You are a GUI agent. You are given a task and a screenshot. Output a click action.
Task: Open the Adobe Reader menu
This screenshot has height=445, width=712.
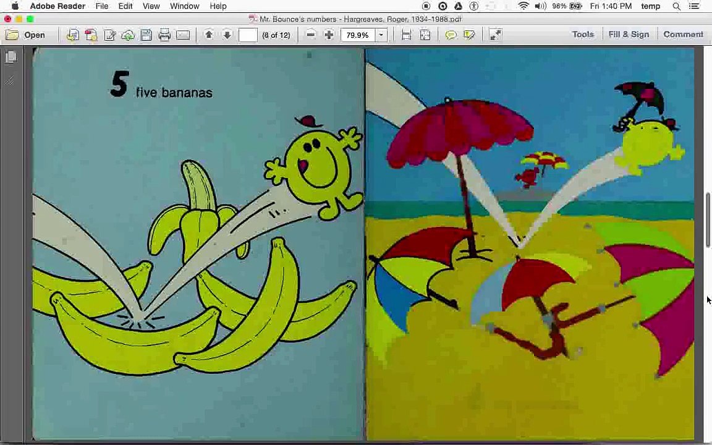coord(57,6)
